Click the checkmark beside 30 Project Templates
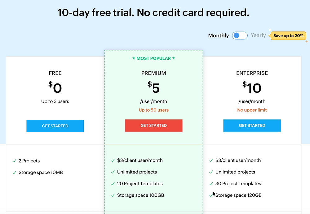 211,184
